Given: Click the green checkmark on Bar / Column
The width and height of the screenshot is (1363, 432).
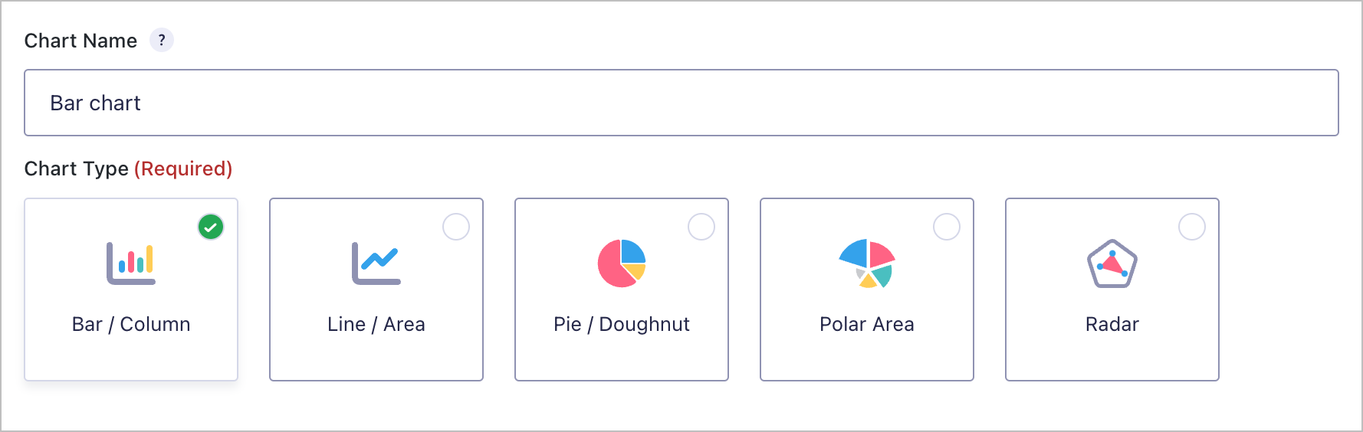Looking at the screenshot, I should 211,227.
